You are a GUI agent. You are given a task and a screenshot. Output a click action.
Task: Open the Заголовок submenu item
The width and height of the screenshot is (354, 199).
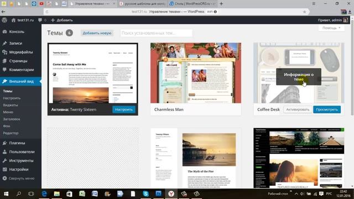coord(12,119)
